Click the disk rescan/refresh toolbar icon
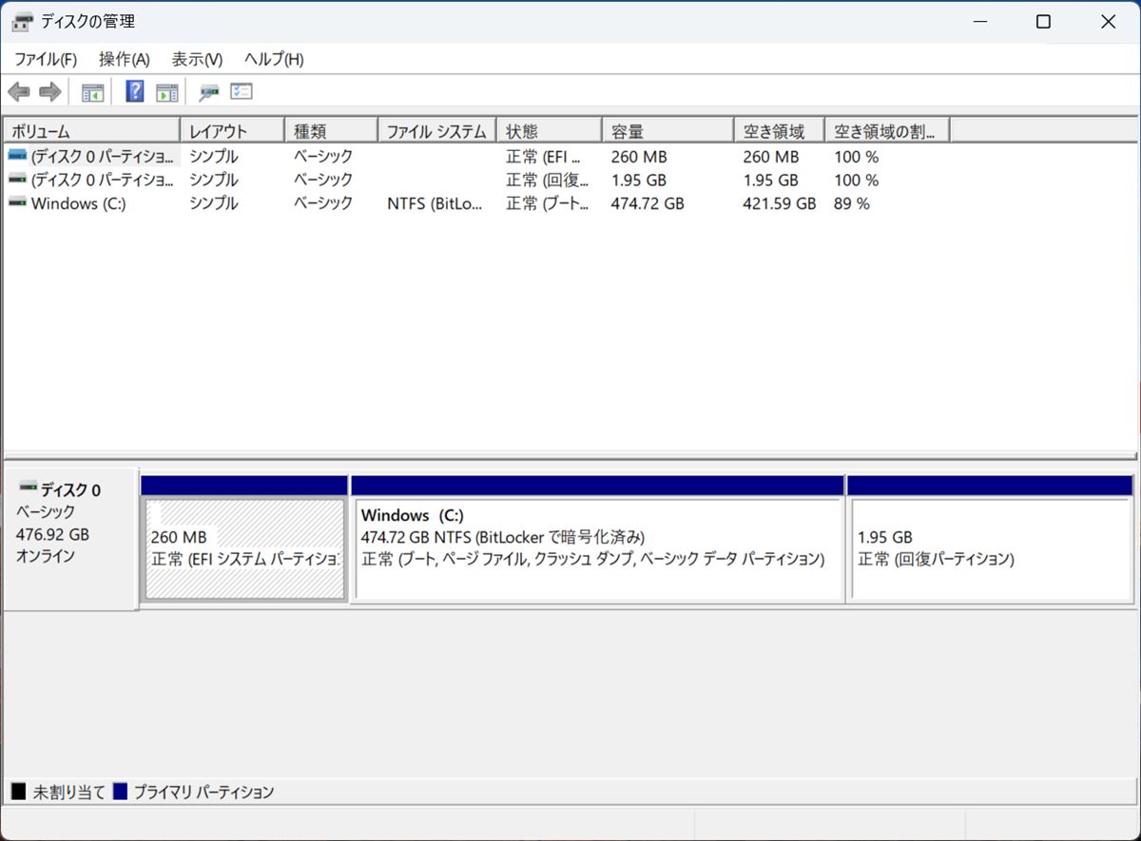This screenshot has height=841, width=1141. click(208, 92)
